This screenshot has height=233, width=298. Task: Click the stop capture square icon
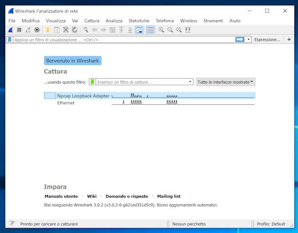(x=19, y=30)
